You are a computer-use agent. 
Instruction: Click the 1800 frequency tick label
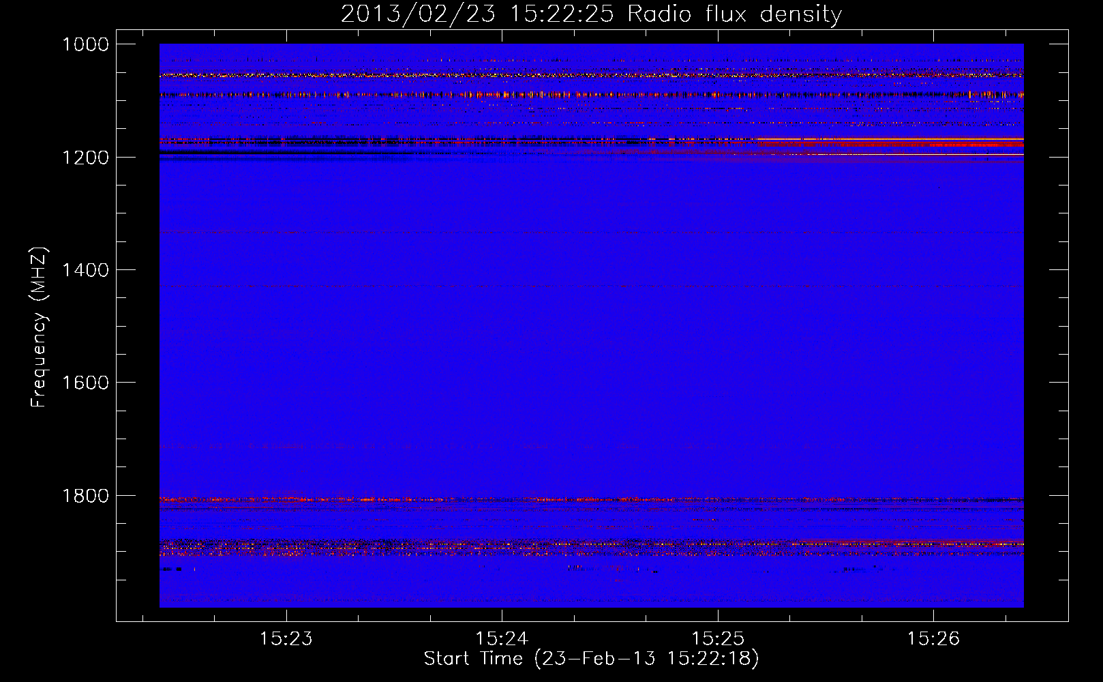pos(85,496)
